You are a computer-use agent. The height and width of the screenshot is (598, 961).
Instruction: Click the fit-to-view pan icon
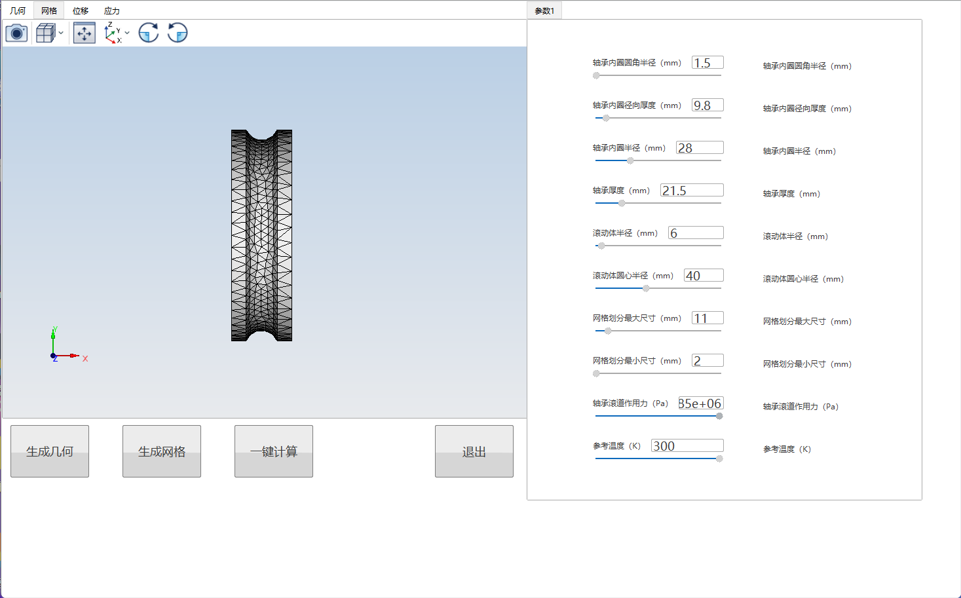click(x=85, y=33)
